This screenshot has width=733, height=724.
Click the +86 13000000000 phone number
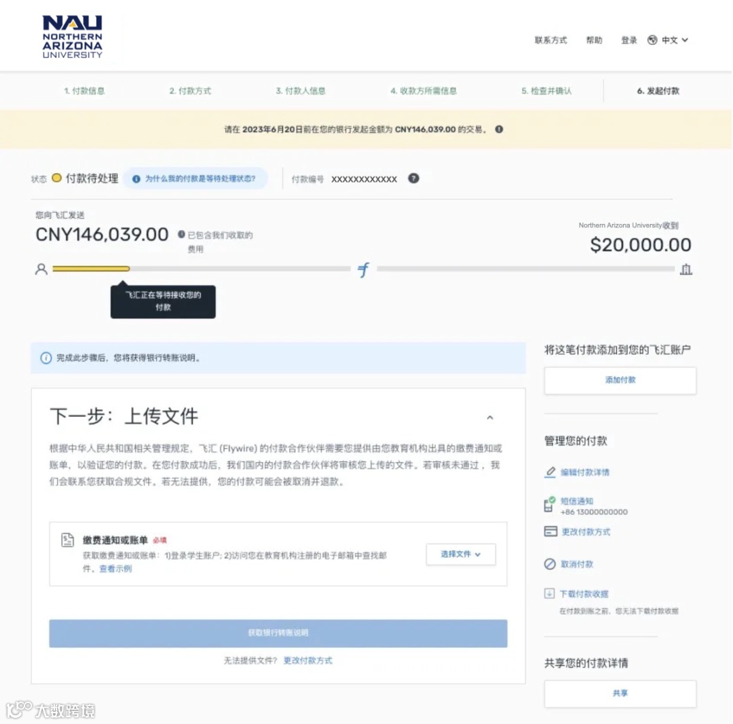[594, 512]
